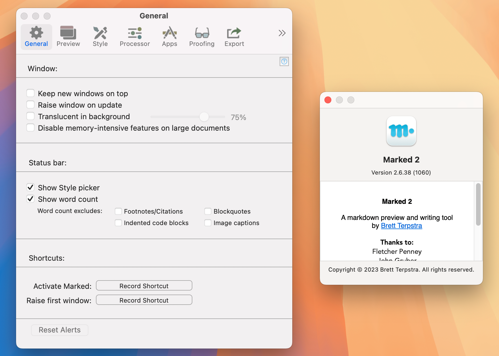
Task: Open the General preferences gear icon
Action: (x=36, y=37)
